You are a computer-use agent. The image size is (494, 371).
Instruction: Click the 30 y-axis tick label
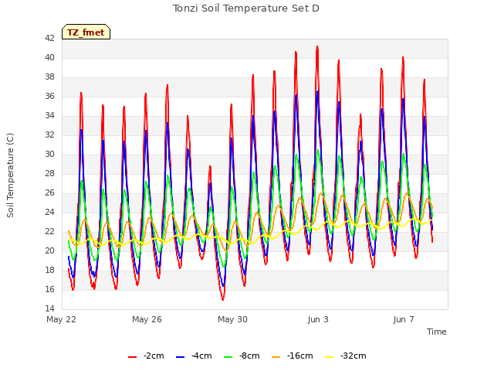(x=49, y=155)
